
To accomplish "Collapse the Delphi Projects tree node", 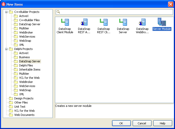I will click(6, 49).
